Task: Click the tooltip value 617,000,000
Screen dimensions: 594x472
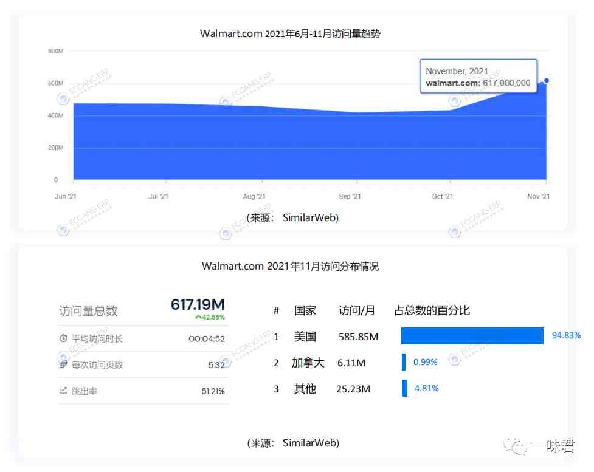Action: tap(506, 83)
